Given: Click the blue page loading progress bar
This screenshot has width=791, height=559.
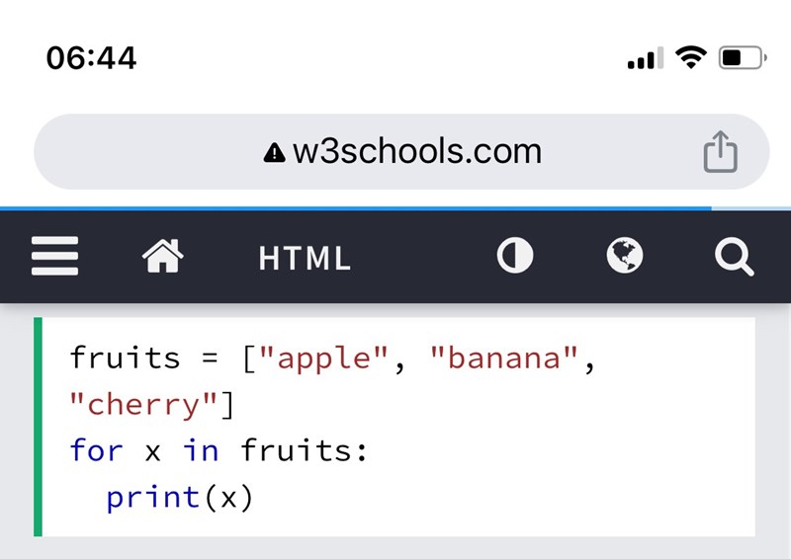Looking at the screenshot, I should pyautogui.click(x=356, y=208).
